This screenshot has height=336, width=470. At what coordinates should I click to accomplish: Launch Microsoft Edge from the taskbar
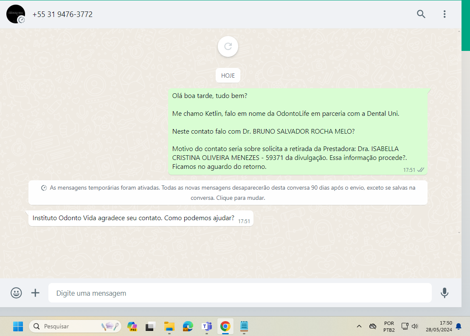[x=188, y=326]
